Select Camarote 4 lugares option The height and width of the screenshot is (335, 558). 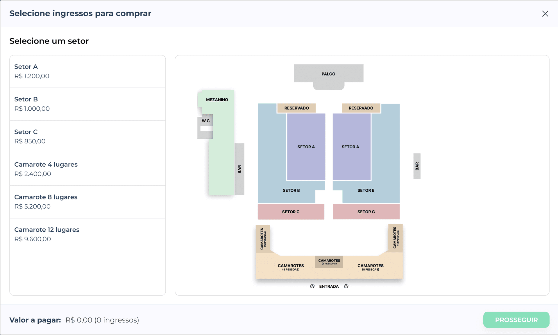click(x=87, y=169)
